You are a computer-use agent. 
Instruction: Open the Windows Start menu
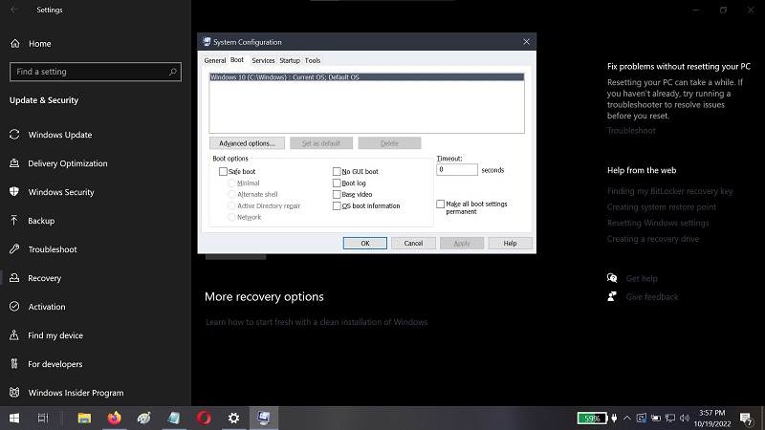pos(14,418)
